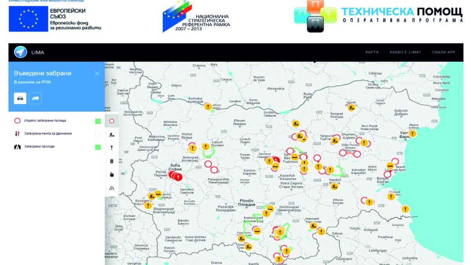Screen dimensions: 471x265
Task: Uncheck Затворени проходи checkbox
Action: point(98,147)
